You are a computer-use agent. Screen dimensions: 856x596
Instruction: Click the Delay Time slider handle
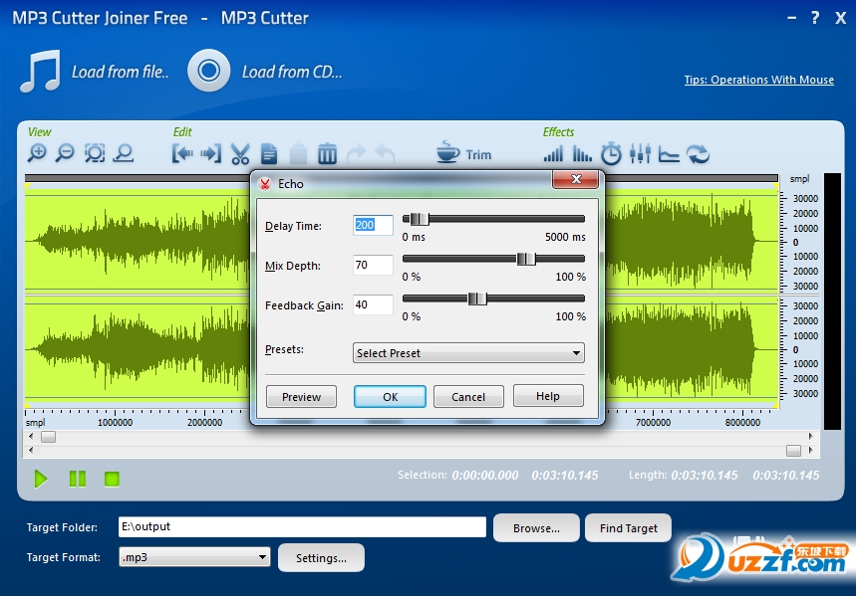point(420,219)
